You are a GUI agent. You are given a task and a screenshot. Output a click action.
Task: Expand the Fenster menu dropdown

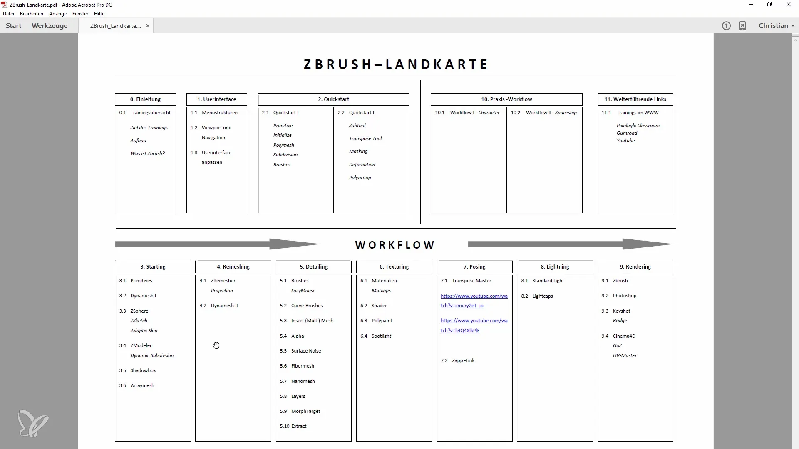click(x=79, y=13)
